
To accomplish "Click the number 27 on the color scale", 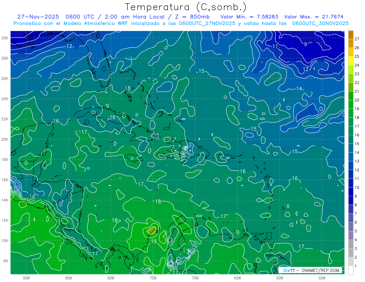I will (x=357, y=39).
